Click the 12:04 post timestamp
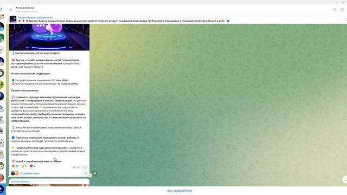This screenshot has height=195, width=347. (85, 167)
